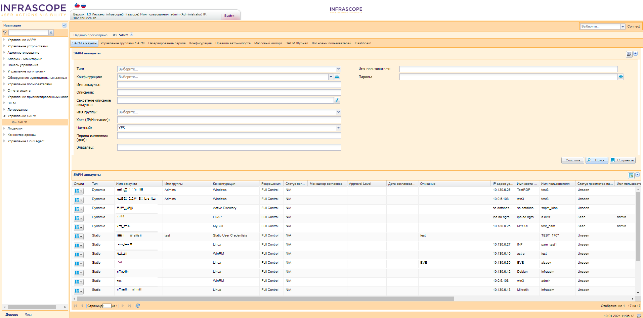Expand Управление AAPM tree node

point(4,40)
